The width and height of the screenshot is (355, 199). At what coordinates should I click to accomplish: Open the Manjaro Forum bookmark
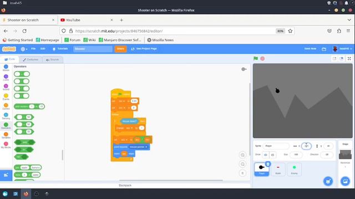pos(73,40)
